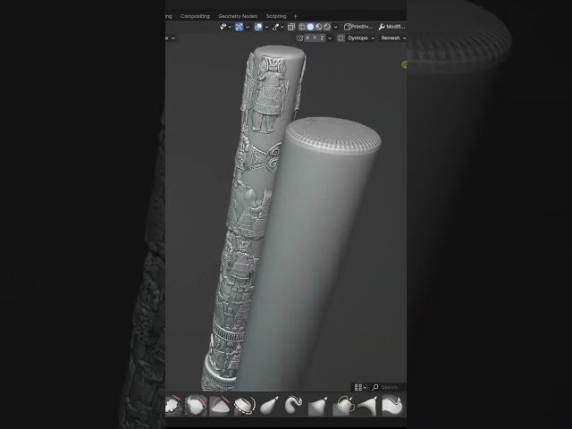The height and width of the screenshot is (429, 572).
Task: Click the brush-shaped icon in the viewport header
Action: point(275,27)
